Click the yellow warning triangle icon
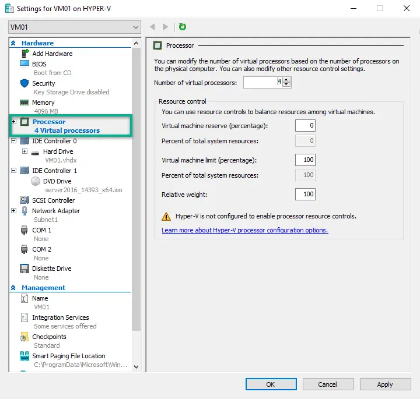The height and width of the screenshot is (399, 420). pyautogui.click(x=166, y=216)
